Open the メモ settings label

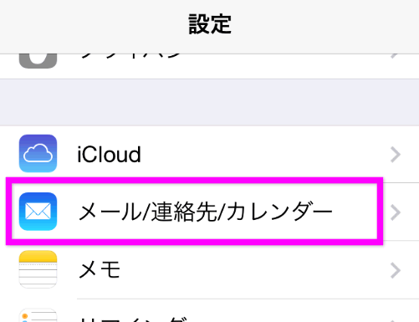tap(100, 269)
